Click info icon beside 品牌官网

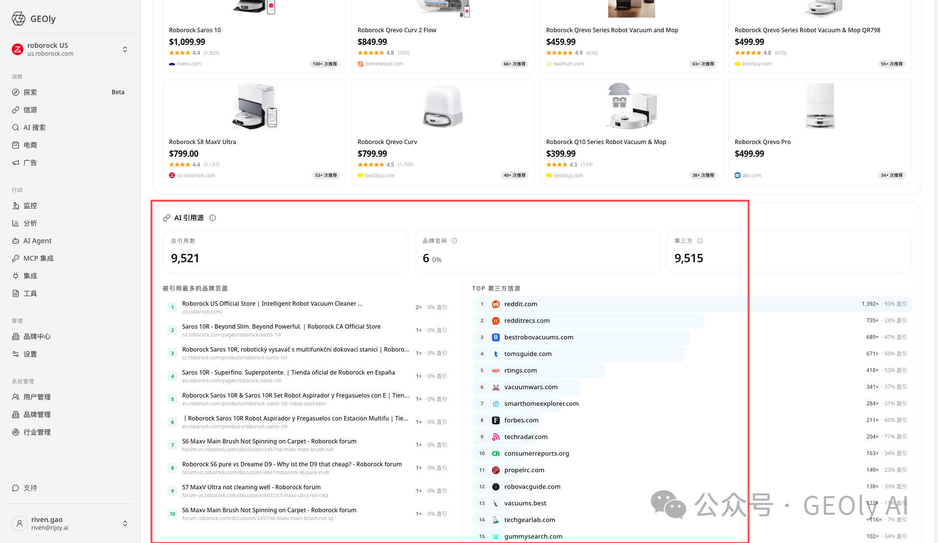454,241
